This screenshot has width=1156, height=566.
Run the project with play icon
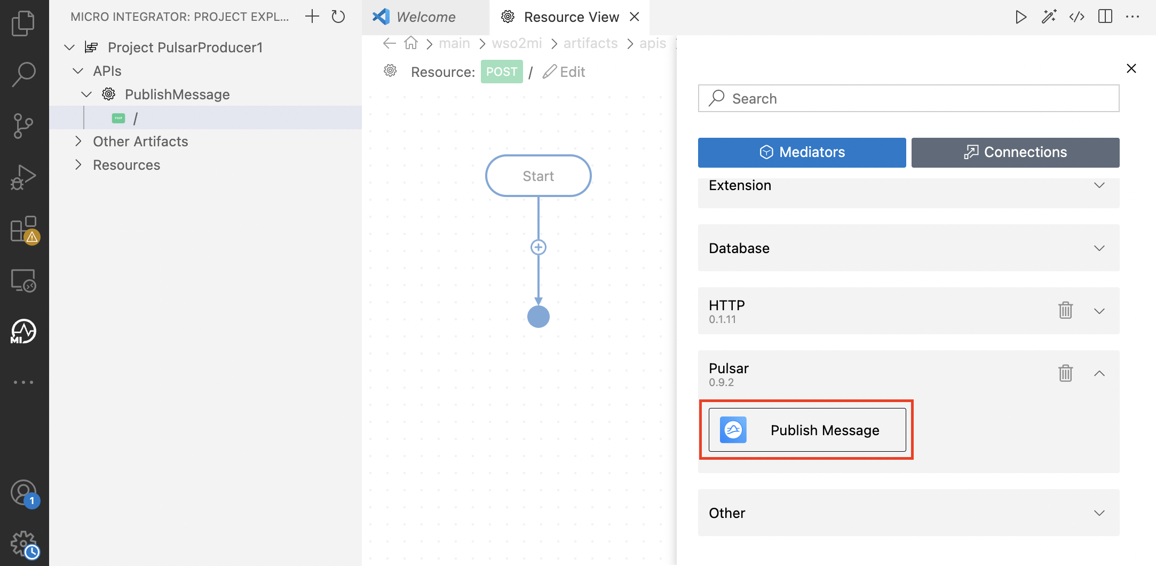(x=1020, y=17)
